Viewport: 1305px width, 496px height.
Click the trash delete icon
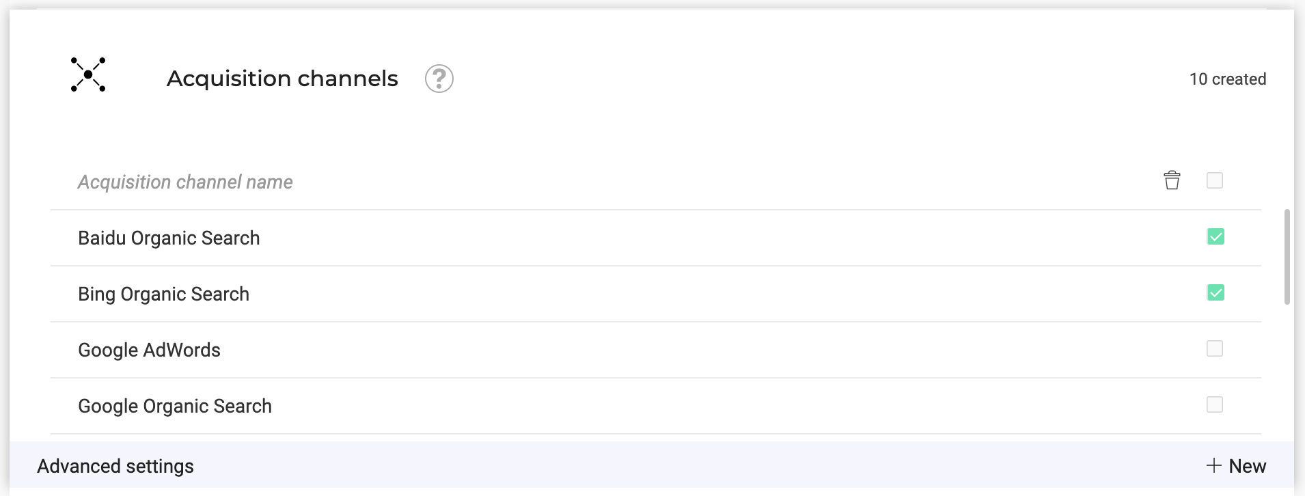pos(1172,180)
